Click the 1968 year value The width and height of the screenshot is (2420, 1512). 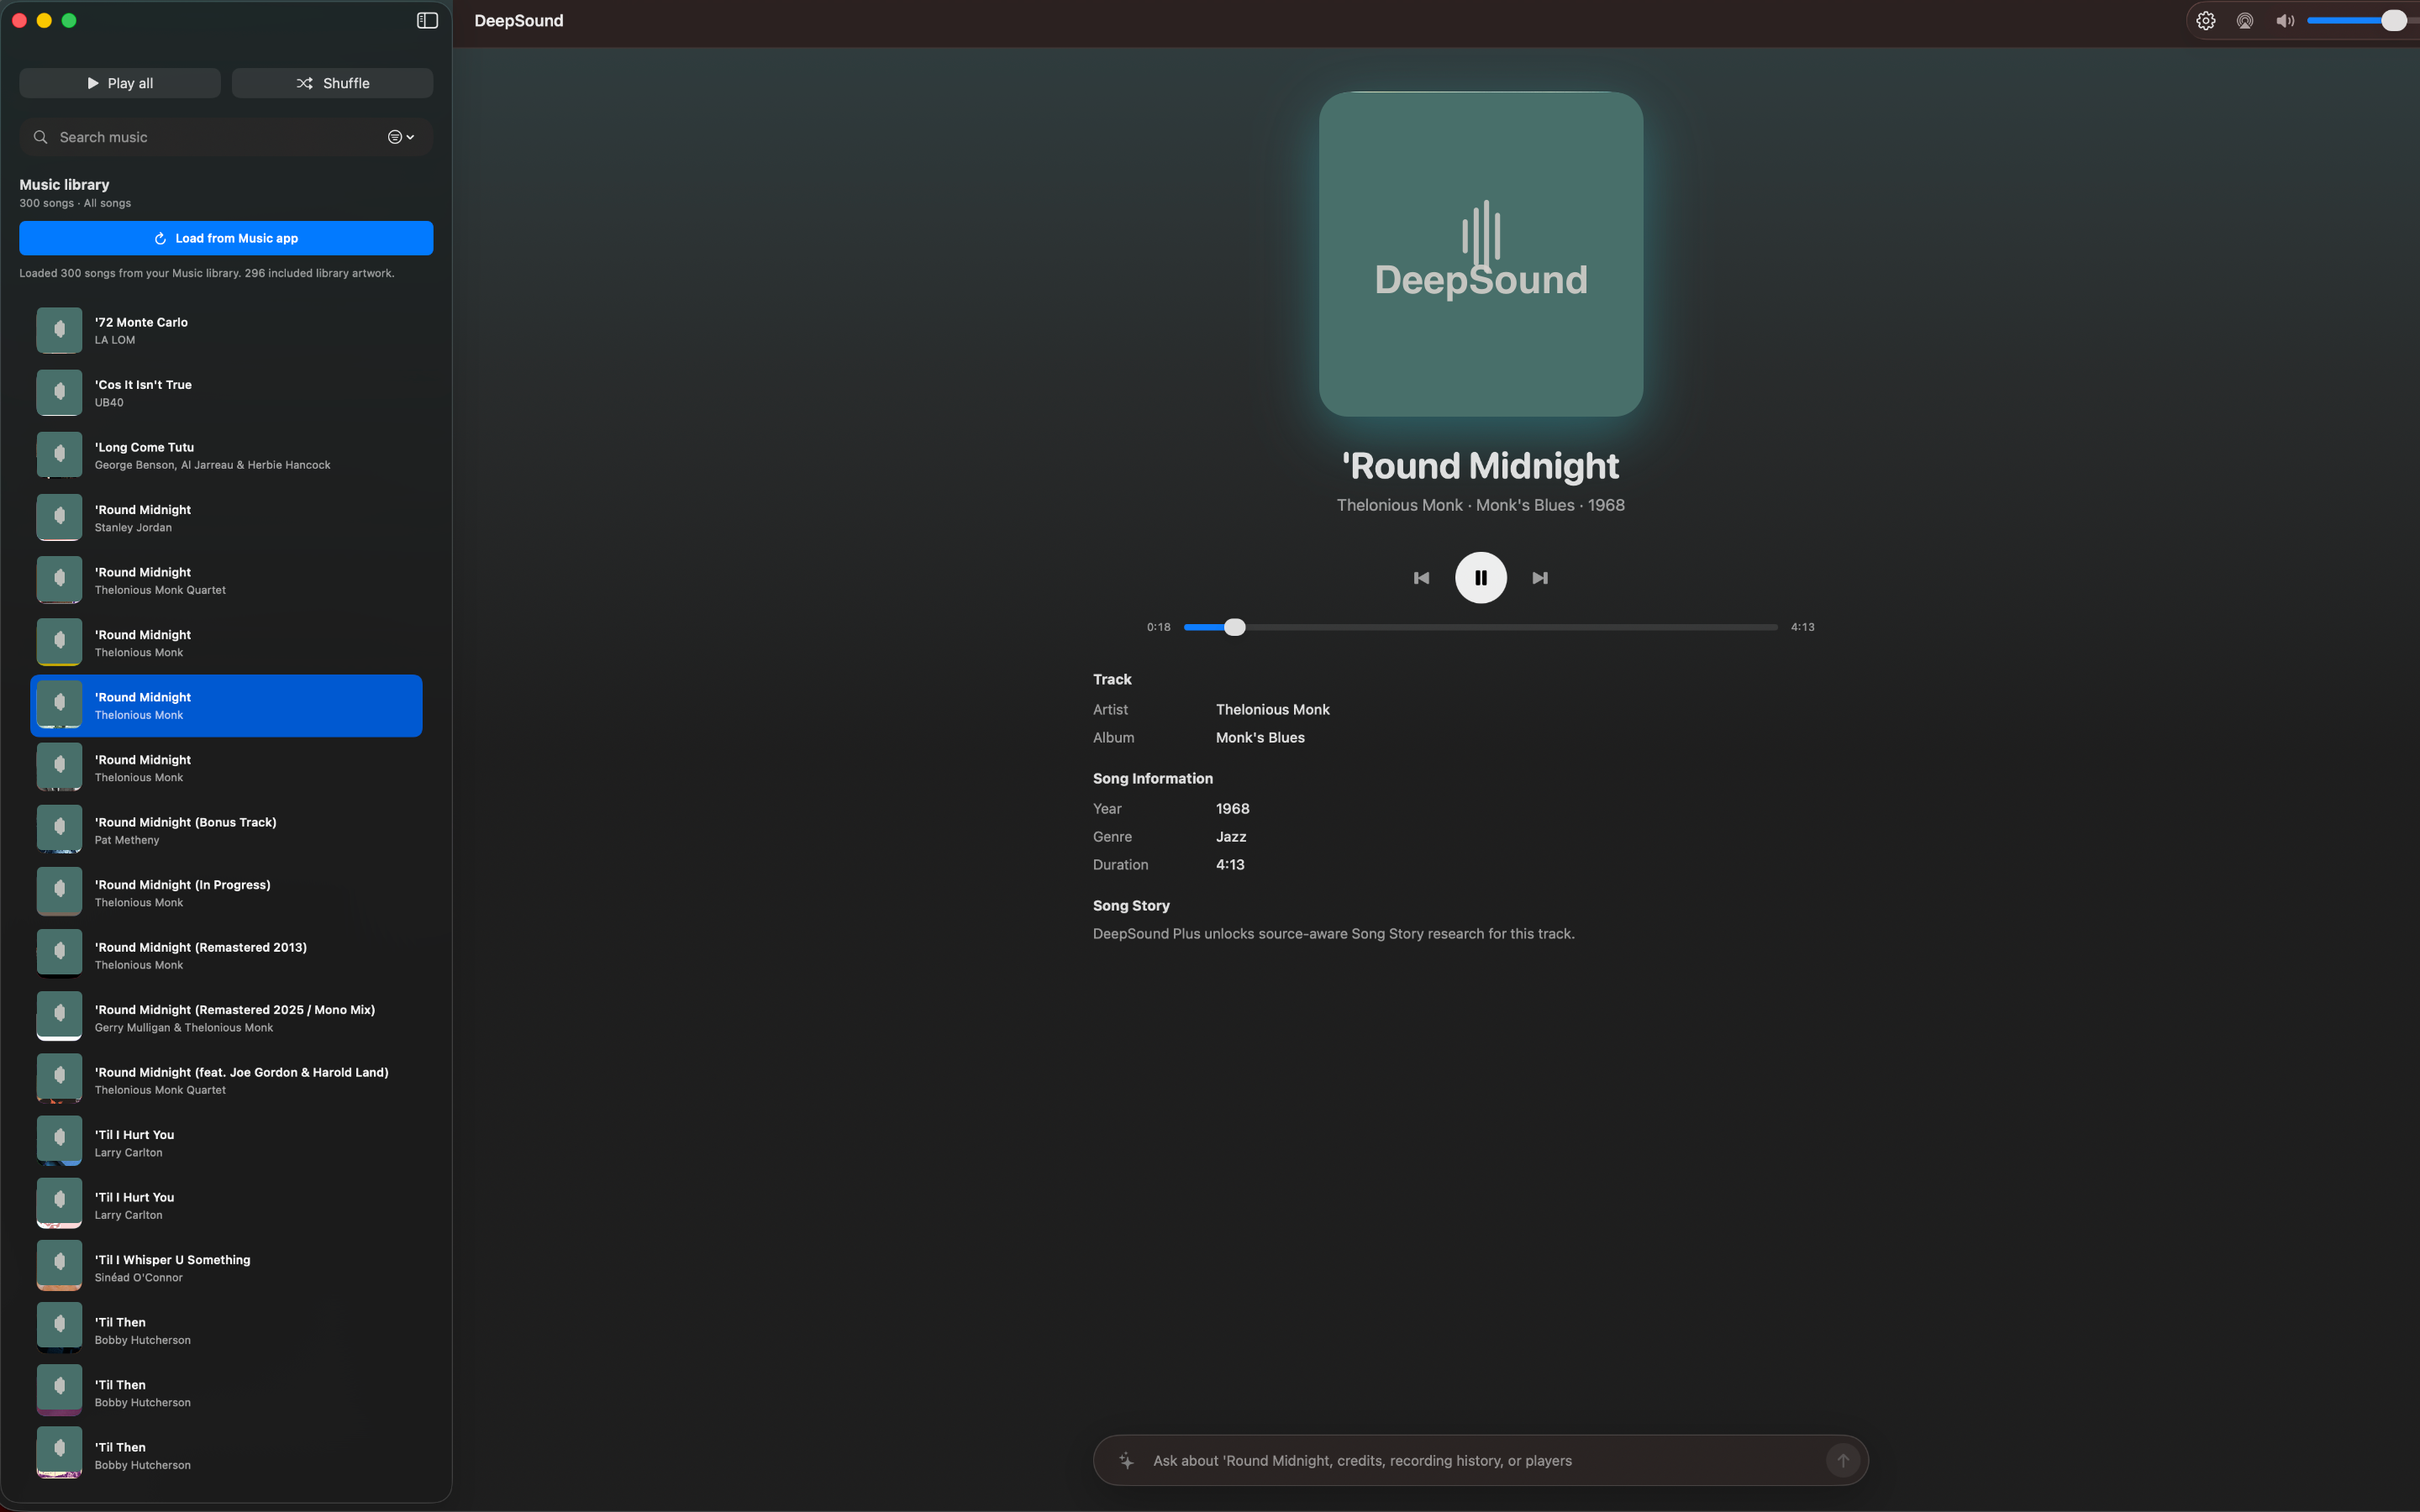pyautogui.click(x=1232, y=808)
